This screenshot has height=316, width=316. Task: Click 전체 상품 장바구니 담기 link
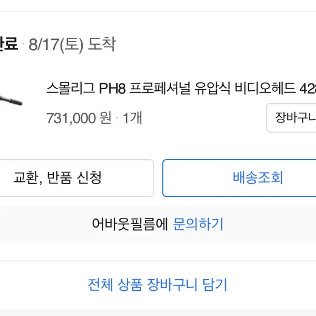(x=158, y=285)
